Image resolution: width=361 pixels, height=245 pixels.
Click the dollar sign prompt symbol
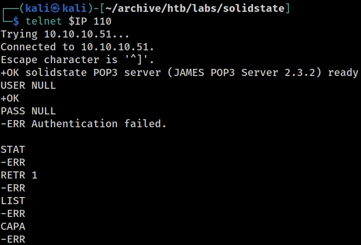coord(16,21)
